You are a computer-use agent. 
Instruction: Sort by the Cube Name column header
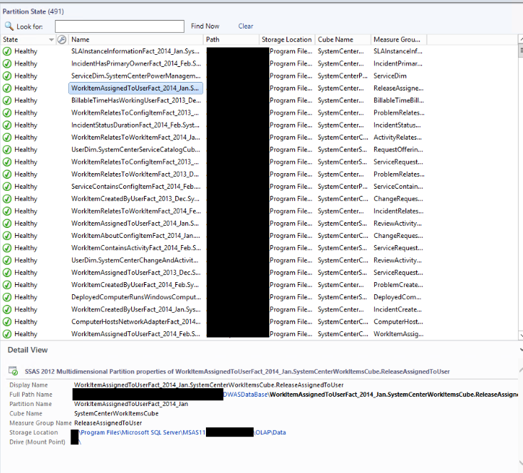[x=342, y=40]
